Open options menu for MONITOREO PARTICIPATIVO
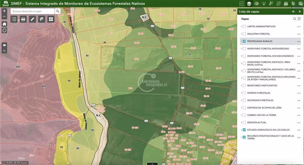Screen dimensions: 304x165 pyautogui.click(x=299, y=86)
